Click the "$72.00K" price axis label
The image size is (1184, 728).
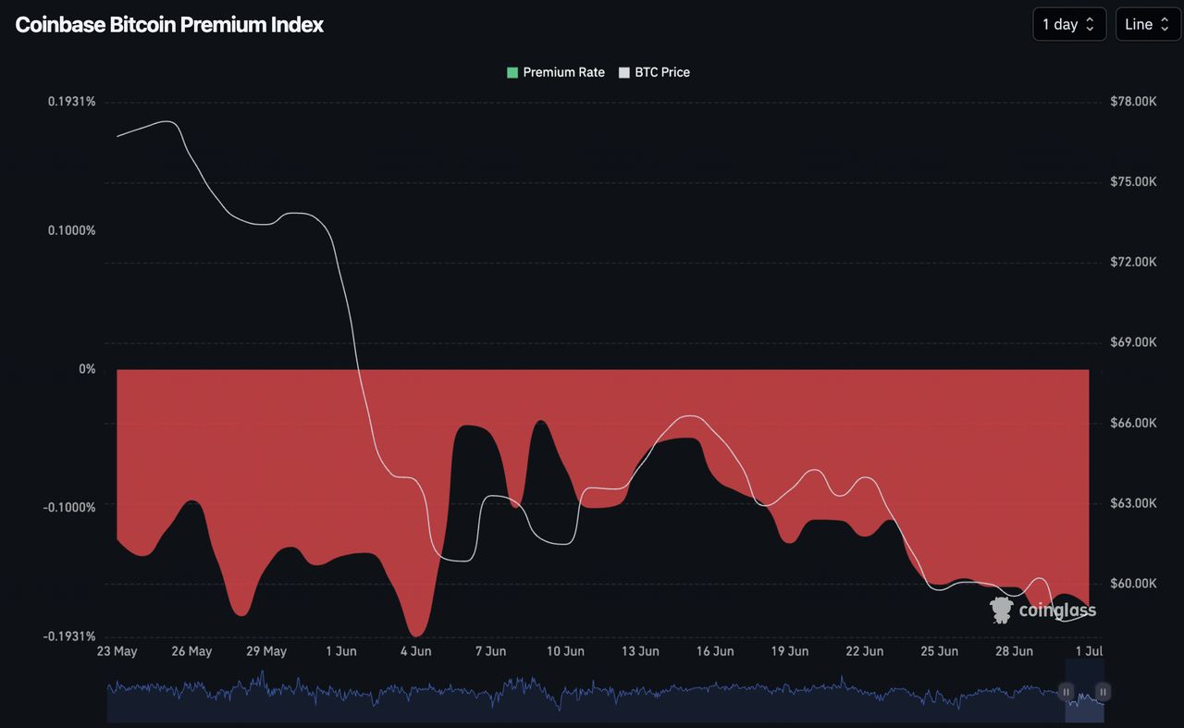[1133, 262]
